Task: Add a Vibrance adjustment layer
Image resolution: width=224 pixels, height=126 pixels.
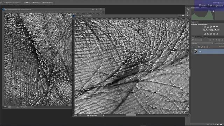Action: tap(217, 27)
